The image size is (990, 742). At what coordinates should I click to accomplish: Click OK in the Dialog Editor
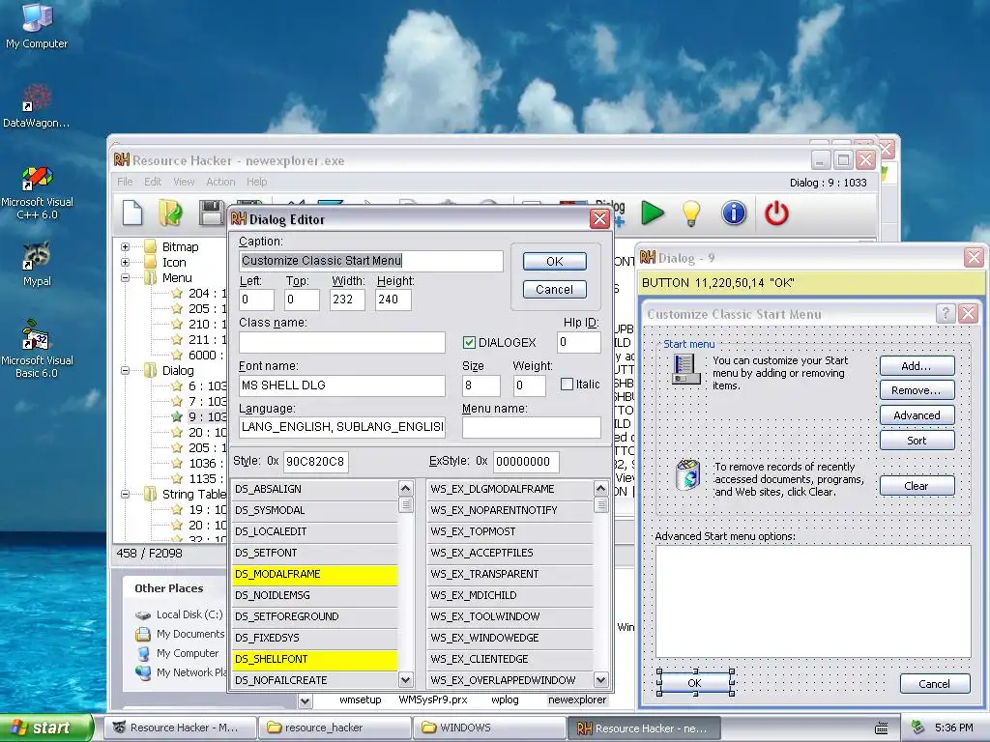pyautogui.click(x=554, y=261)
